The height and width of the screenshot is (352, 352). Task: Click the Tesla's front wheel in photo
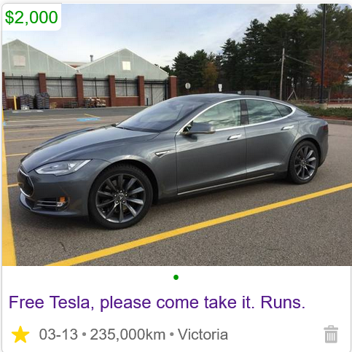pyautogui.click(x=120, y=197)
